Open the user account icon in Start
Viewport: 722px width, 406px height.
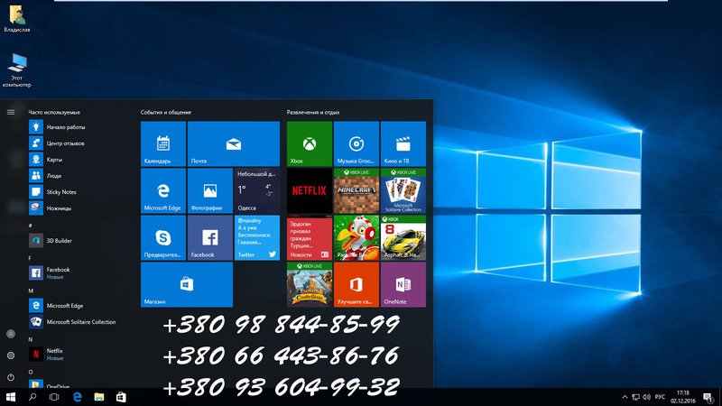click(11, 334)
